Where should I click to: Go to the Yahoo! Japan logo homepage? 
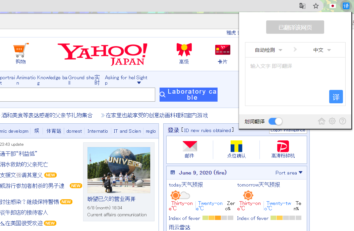(x=103, y=54)
